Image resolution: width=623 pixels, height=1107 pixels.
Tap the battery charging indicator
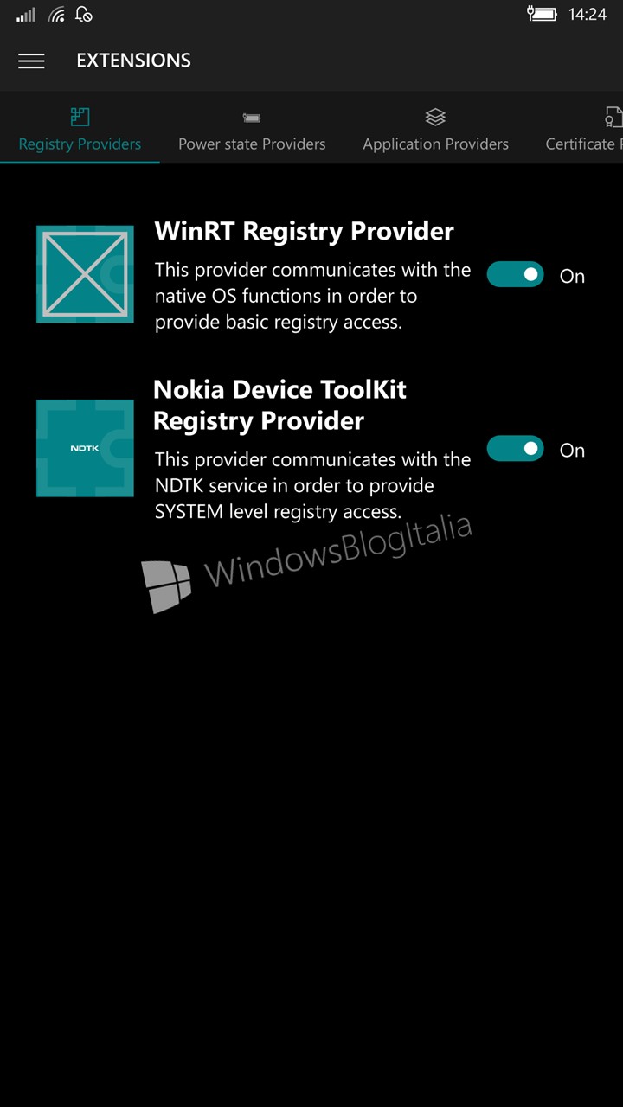pyautogui.click(x=542, y=14)
